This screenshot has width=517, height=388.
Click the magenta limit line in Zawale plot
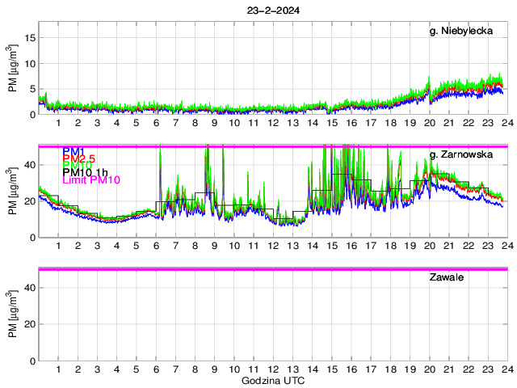(x=272, y=269)
